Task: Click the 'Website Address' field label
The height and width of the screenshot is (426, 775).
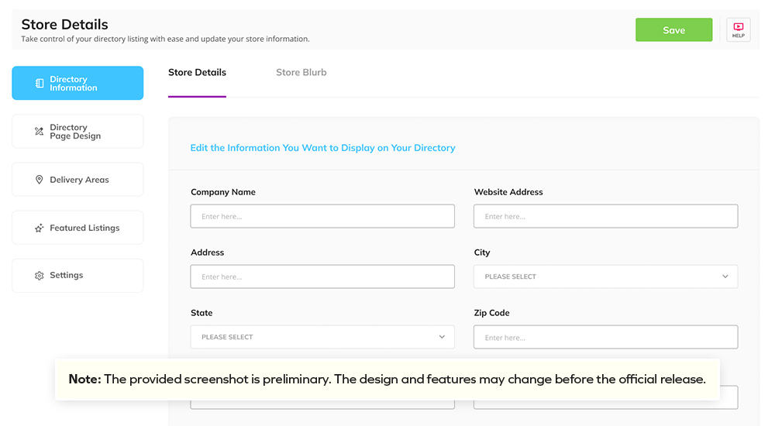Action: [x=508, y=192]
